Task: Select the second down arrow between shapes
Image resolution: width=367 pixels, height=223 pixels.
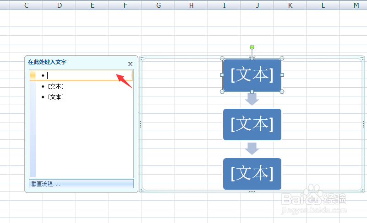Action: pyautogui.click(x=252, y=149)
